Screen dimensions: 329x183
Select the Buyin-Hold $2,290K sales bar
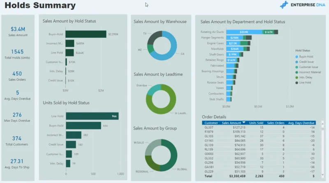pos(86,34)
